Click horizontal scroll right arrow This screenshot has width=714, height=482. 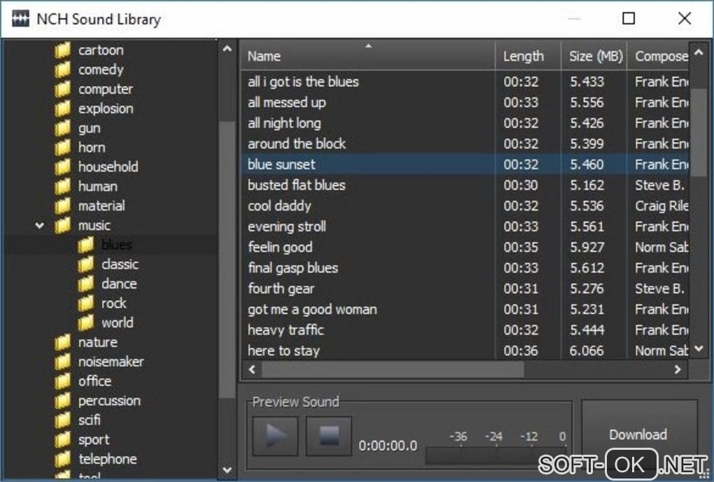(678, 369)
